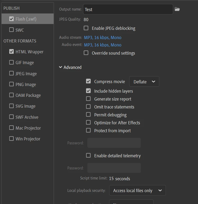The width and height of the screenshot is (198, 204).
Task: Open Audio event MP3 settings link
Action: click(x=103, y=45)
